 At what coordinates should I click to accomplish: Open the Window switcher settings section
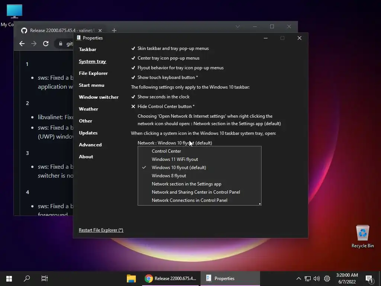pos(99,97)
